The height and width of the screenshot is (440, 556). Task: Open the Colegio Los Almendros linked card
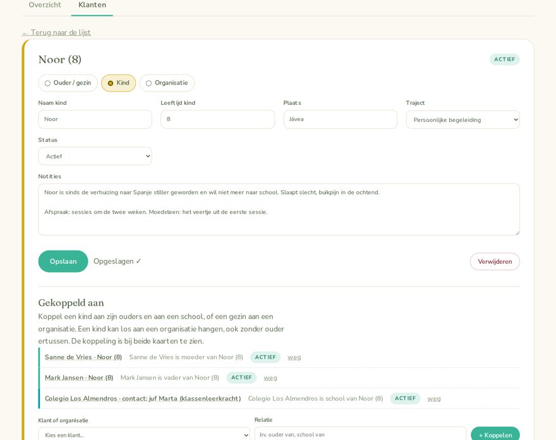pyautogui.click(x=143, y=398)
